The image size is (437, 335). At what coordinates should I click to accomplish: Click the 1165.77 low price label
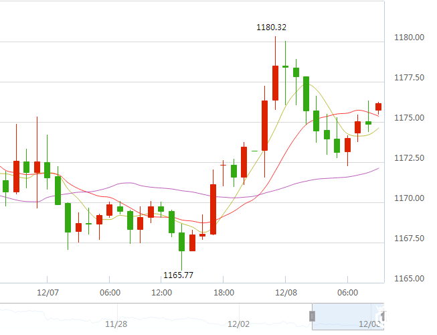(178, 275)
